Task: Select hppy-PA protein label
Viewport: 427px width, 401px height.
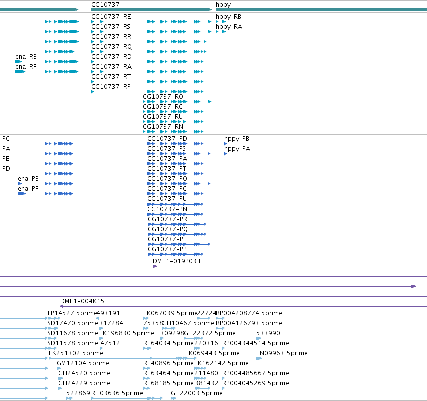Action: (237, 149)
